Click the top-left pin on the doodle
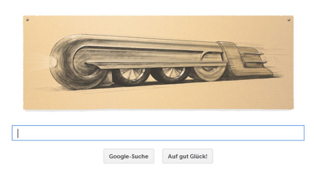The image size is (314, 176). tap(27, 20)
